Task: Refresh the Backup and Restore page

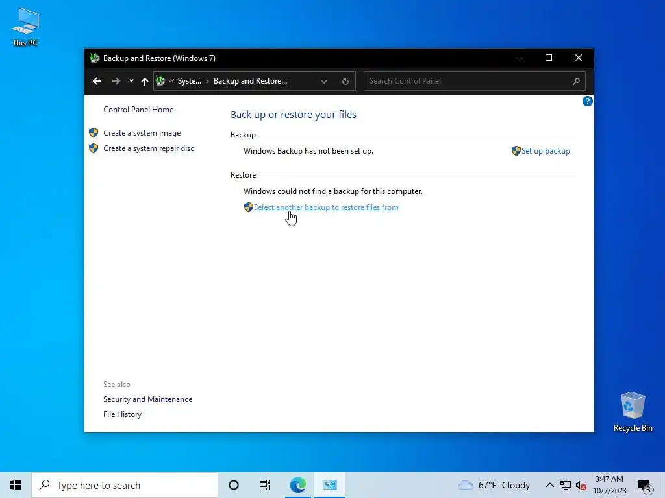Action: click(x=345, y=81)
